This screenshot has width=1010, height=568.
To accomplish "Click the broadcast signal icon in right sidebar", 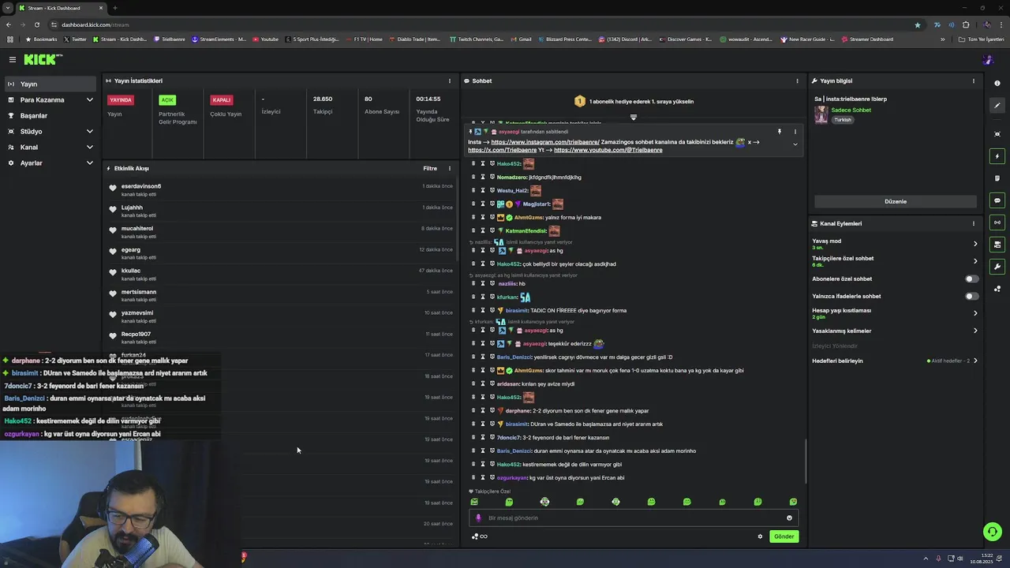I will tap(997, 222).
